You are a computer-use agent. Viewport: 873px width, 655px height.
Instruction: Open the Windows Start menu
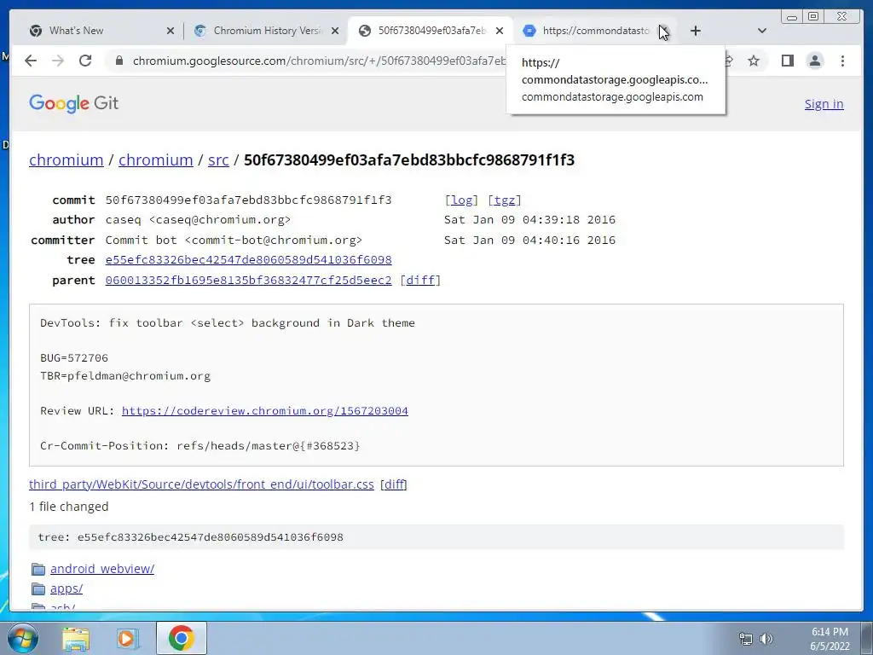coord(21,638)
